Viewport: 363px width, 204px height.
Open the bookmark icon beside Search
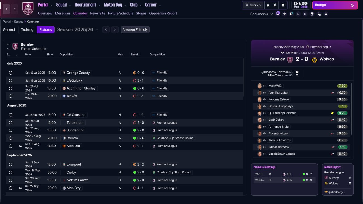pos(268,5)
